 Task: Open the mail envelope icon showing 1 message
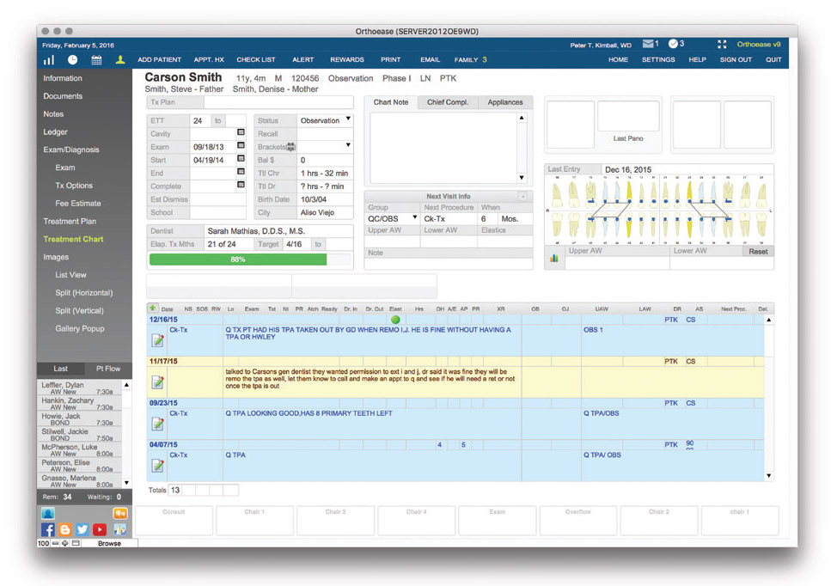click(x=648, y=44)
